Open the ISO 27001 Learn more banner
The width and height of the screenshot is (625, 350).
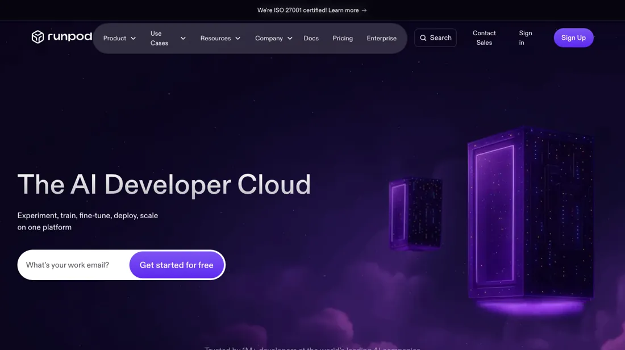pos(312,10)
